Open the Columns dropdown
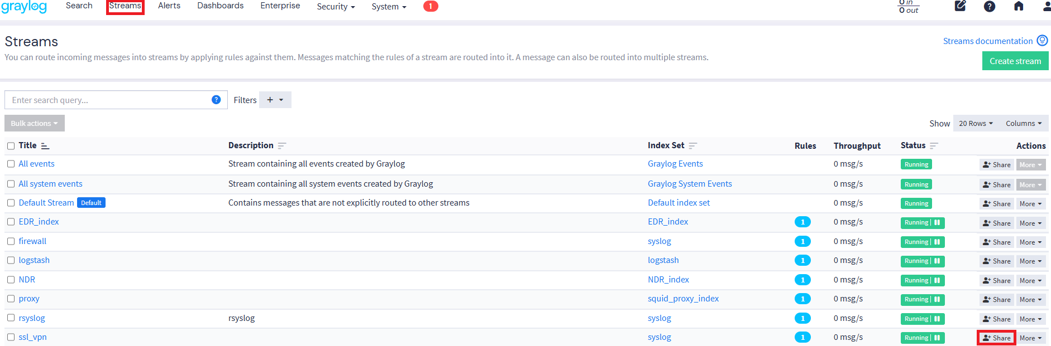 tap(1024, 124)
